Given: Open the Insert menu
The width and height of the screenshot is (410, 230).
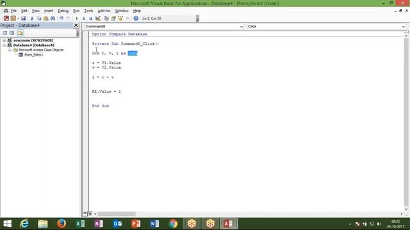Looking at the screenshot, I should pos(49,11).
